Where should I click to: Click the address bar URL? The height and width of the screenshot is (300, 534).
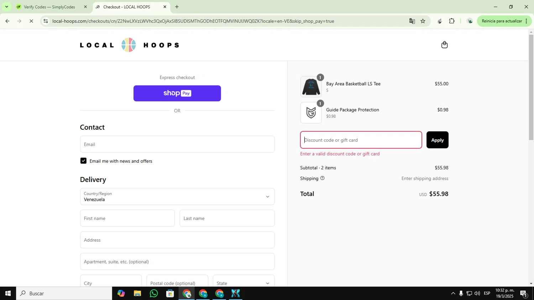click(193, 21)
